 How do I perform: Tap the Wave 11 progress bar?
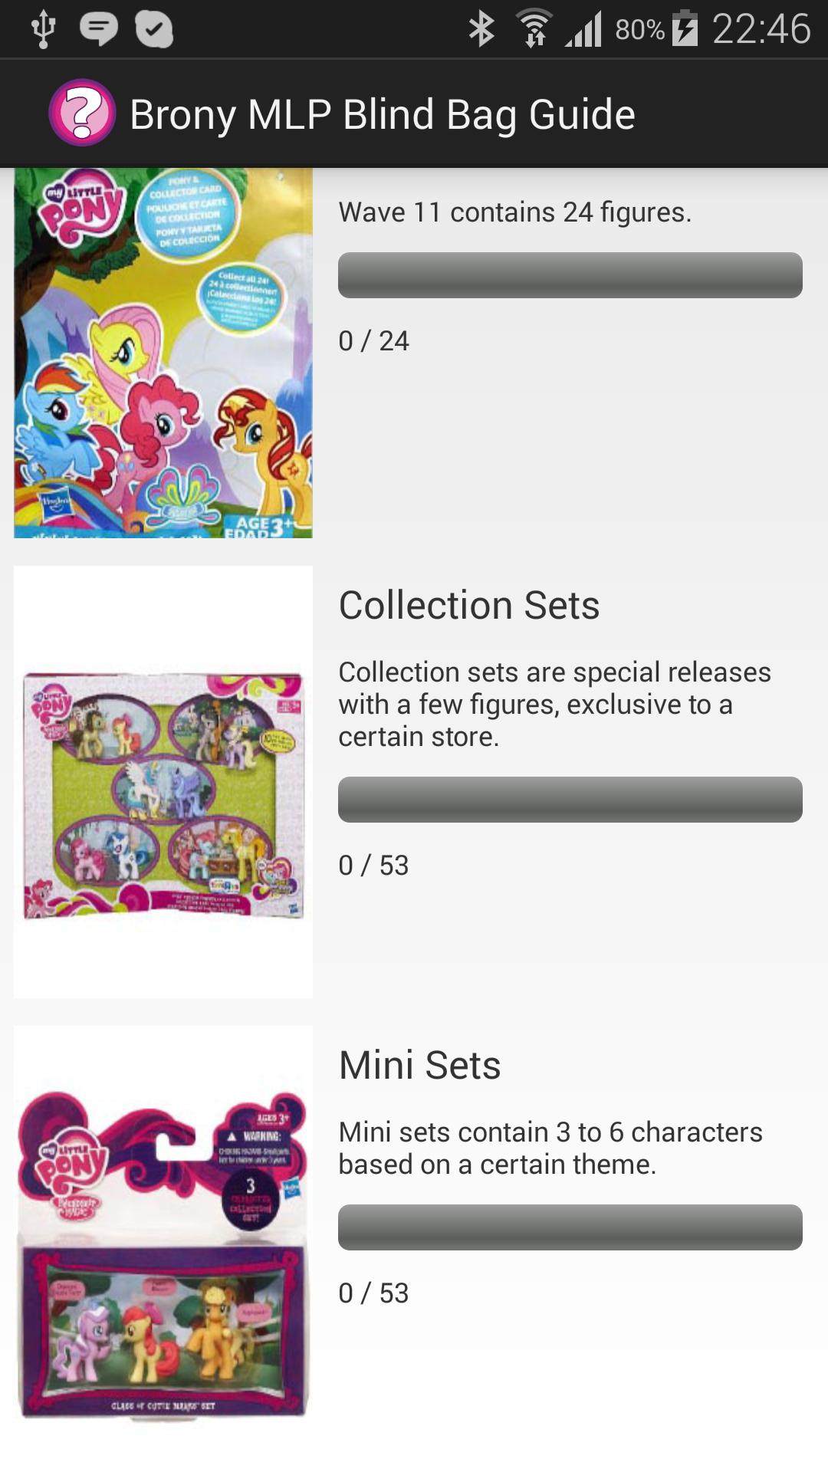point(570,275)
